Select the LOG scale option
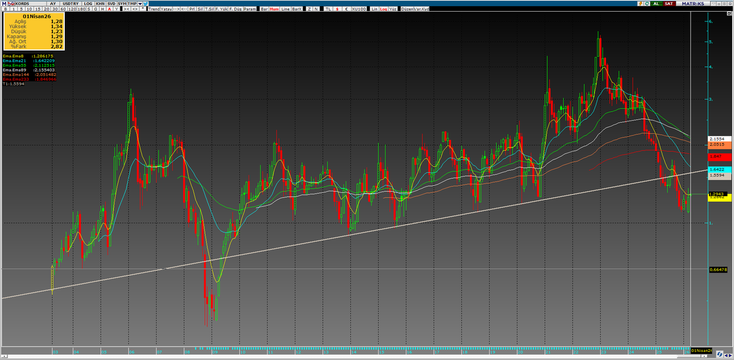This screenshot has width=734, height=360. point(88,4)
